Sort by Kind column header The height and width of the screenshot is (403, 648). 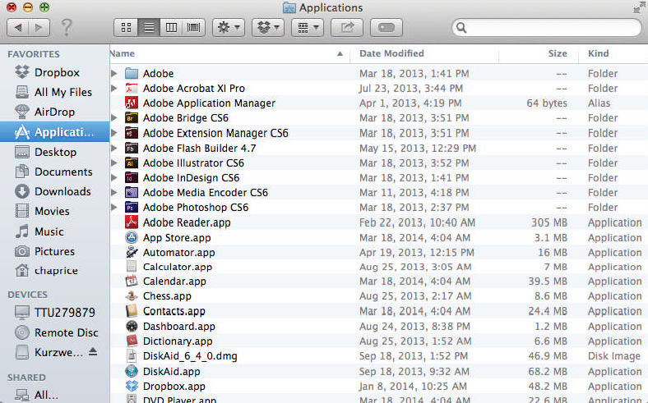click(x=613, y=53)
